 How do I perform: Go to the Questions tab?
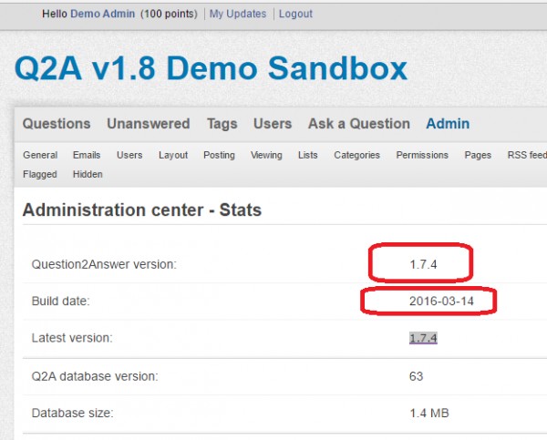click(x=57, y=124)
